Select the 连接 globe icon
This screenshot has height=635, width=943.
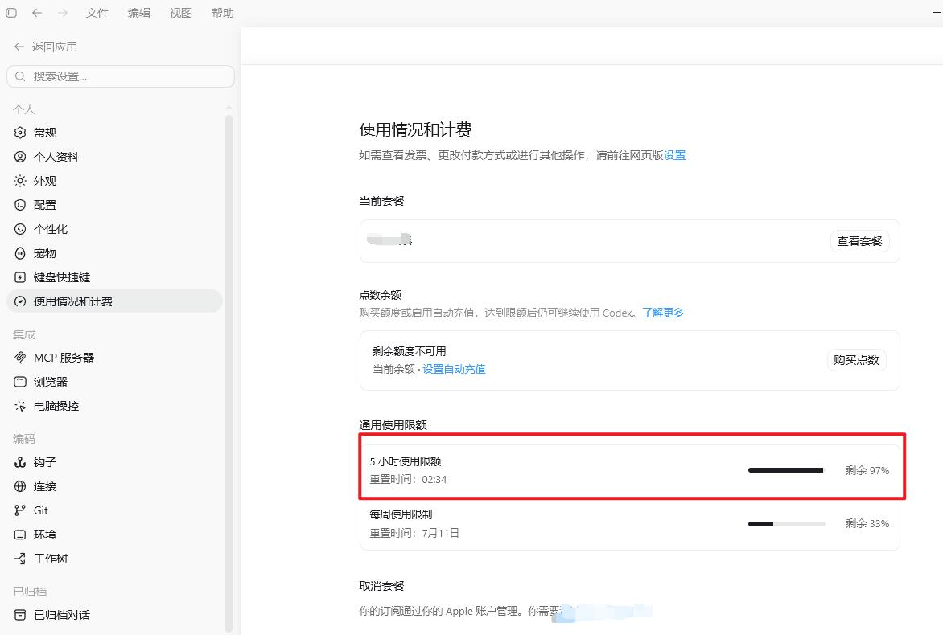coord(20,486)
